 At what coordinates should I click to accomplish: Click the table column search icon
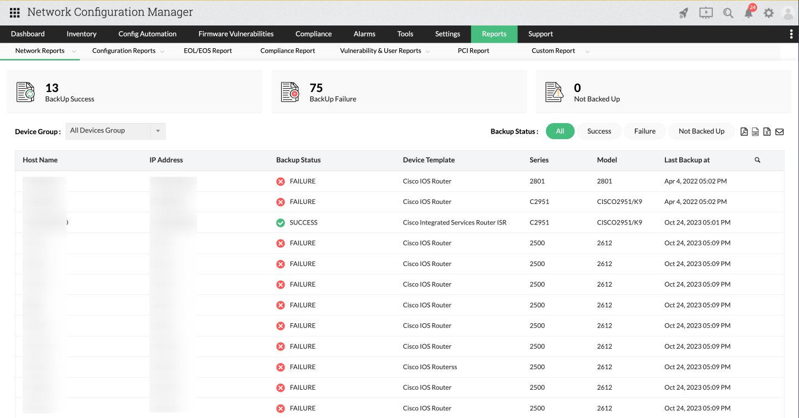757,160
